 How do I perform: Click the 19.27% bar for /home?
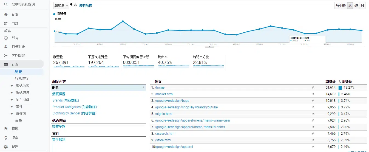click(x=340, y=88)
